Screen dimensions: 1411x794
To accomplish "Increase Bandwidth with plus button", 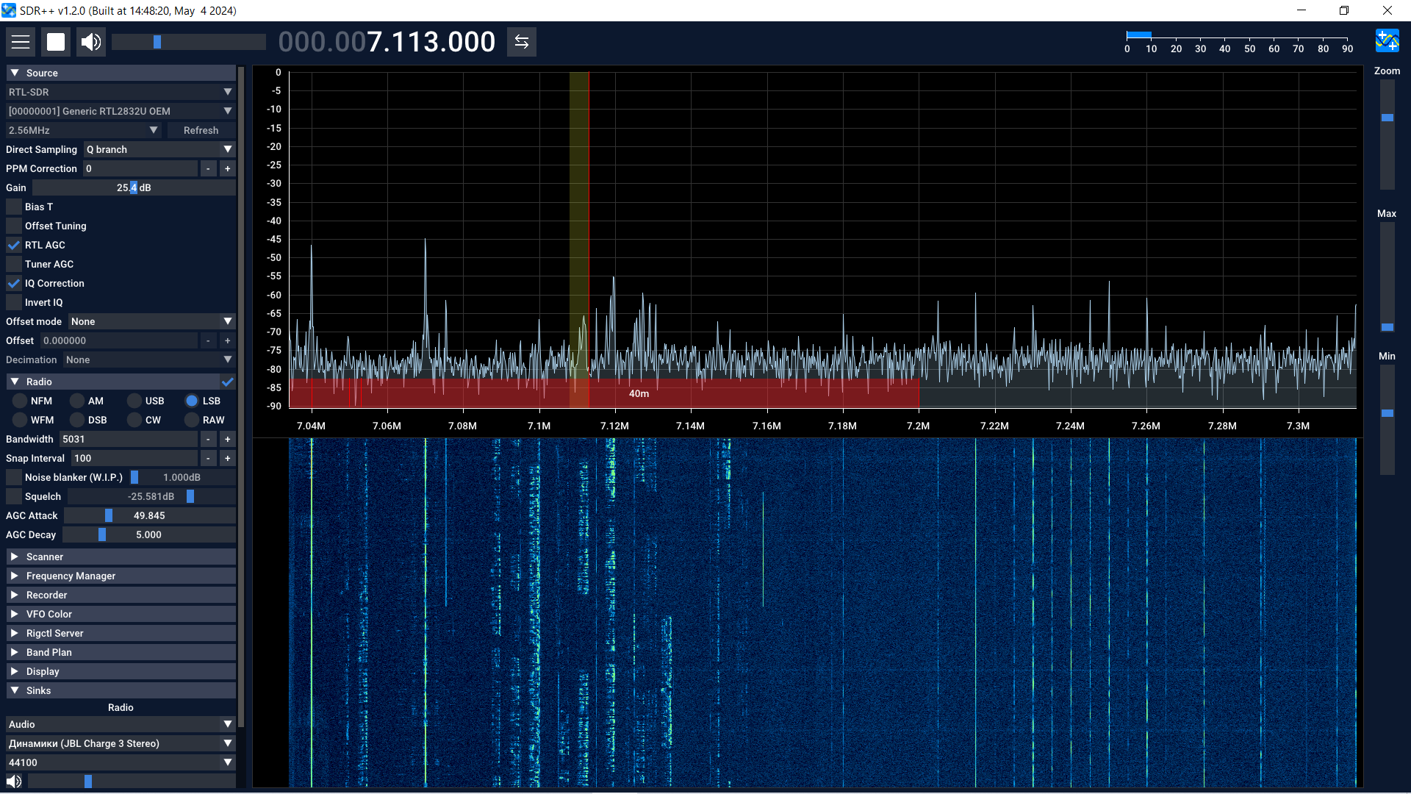I will (228, 439).
